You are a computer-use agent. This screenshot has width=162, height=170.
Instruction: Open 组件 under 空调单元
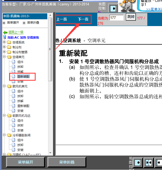[20, 62]
